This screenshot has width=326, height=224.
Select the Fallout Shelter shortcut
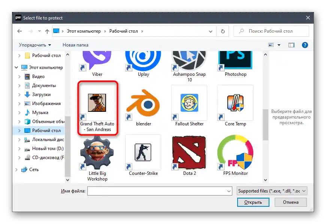click(x=189, y=106)
